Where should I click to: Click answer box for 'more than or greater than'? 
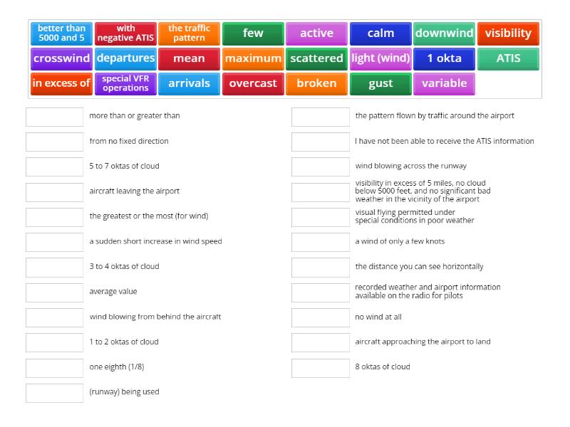(x=55, y=117)
